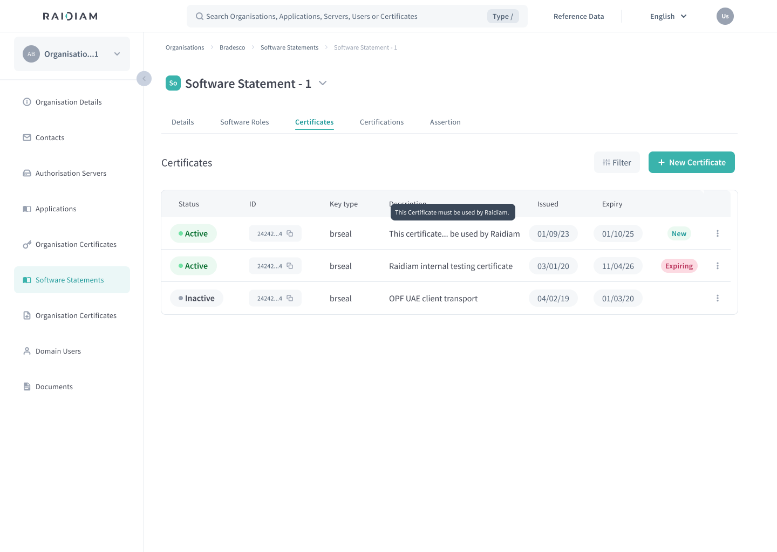Click the New Certificate button
Viewport: 777px width, 552px height.
691,162
